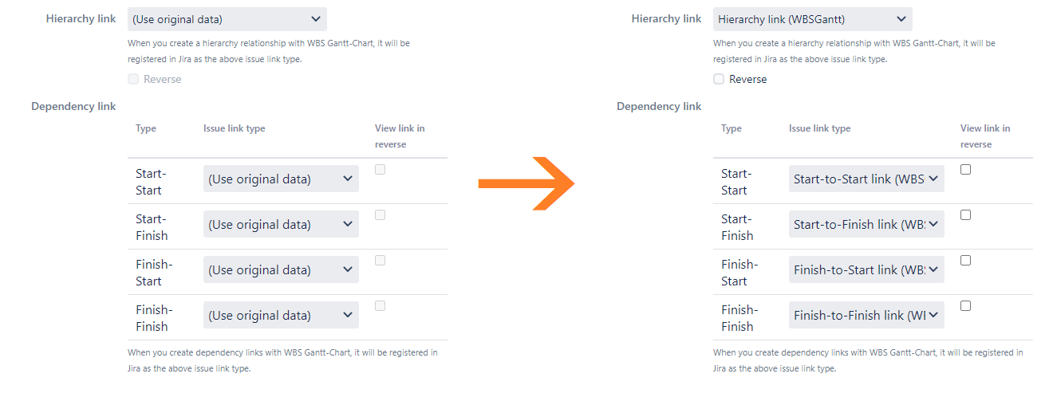Expand the Finish-to-Finish link dropdown
Screen dimensions: 1049x405
(x=866, y=316)
